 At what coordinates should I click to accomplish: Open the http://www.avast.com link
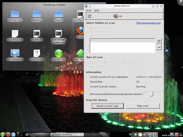point(149,23)
